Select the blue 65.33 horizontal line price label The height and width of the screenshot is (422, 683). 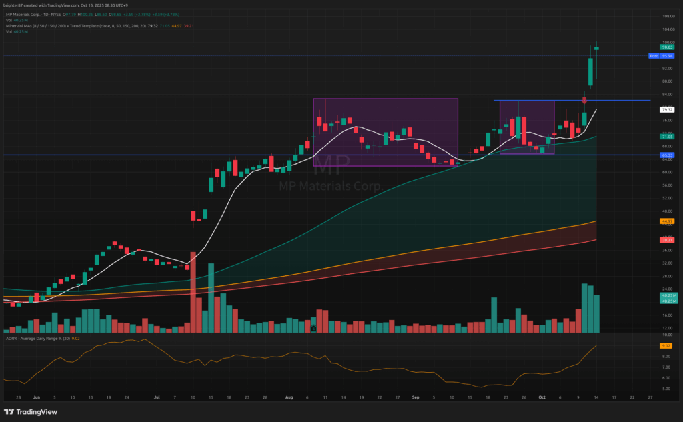[666, 155]
